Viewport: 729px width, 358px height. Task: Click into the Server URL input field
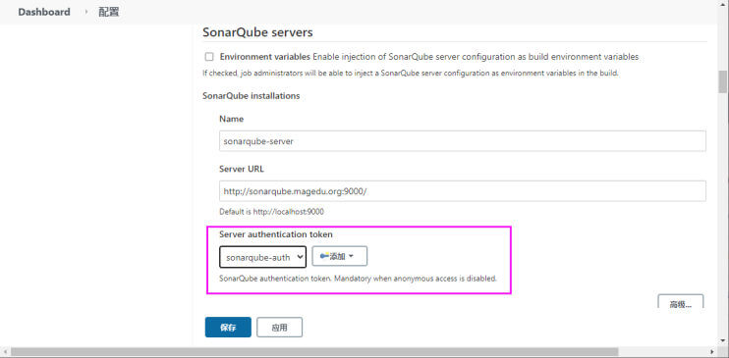(463, 191)
